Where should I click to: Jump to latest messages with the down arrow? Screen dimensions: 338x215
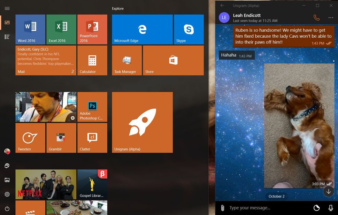[328, 191]
